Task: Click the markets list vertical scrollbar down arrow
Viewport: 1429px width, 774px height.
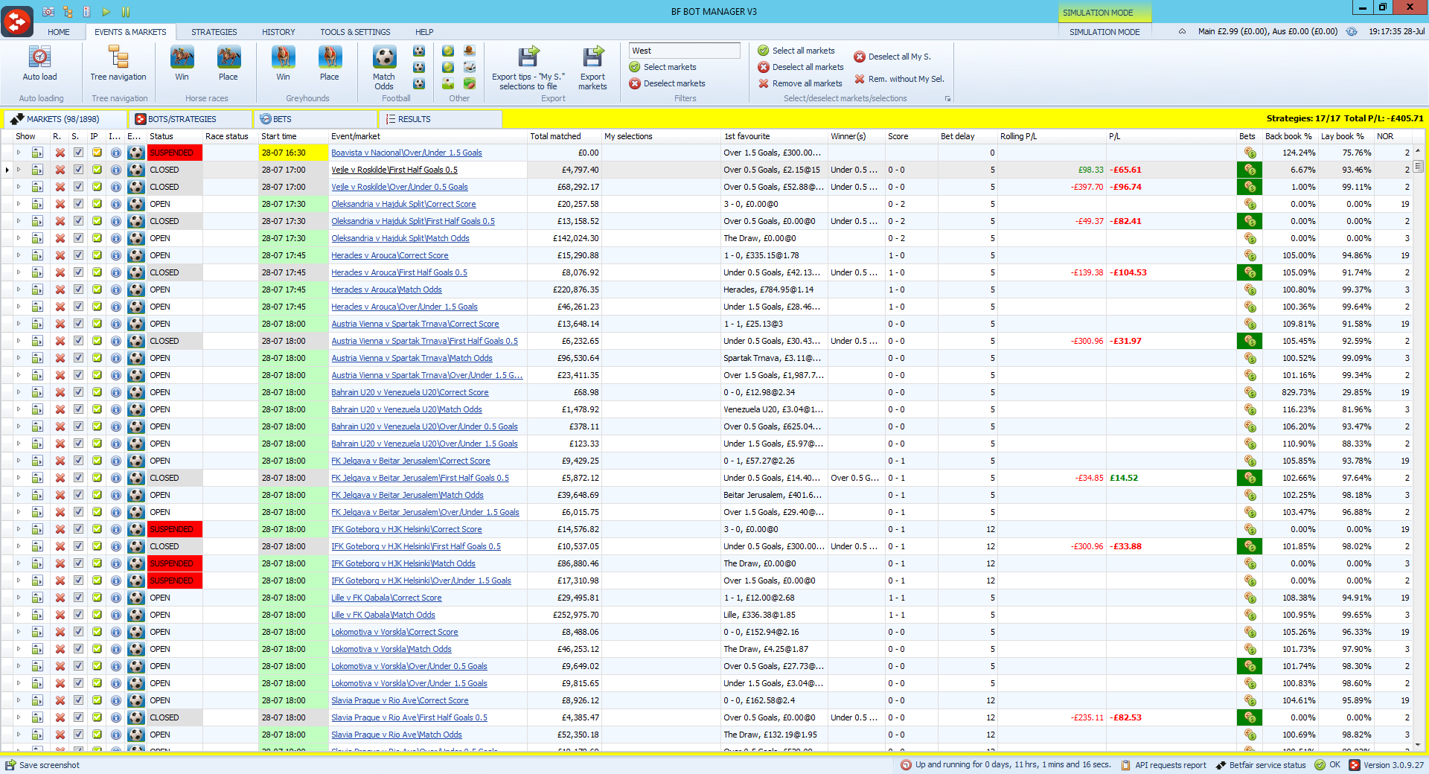Action: (x=1418, y=744)
